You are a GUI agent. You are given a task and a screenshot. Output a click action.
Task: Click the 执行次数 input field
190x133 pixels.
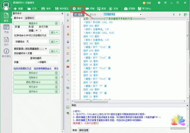click(x=44, y=30)
